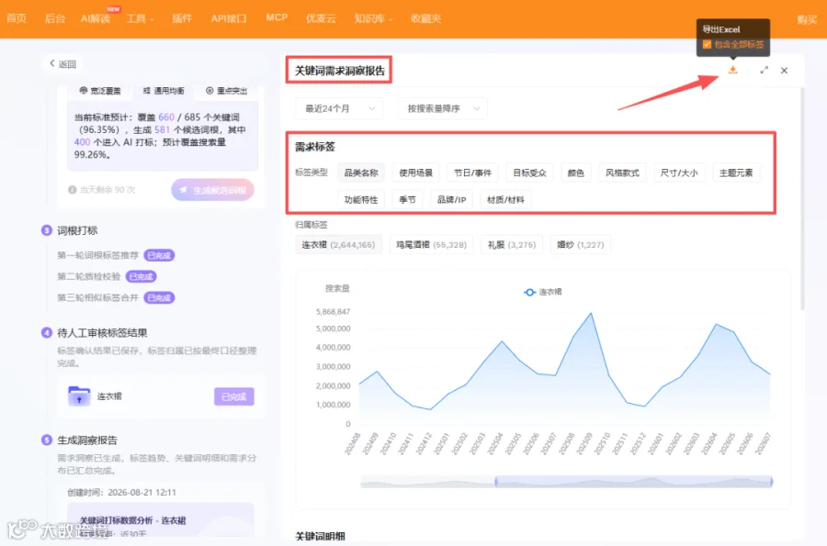Open the 按搜索量降序 sort dropdown
The width and height of the screenshot is (827, 546).
pyautogui.click(x=443, y=108)
